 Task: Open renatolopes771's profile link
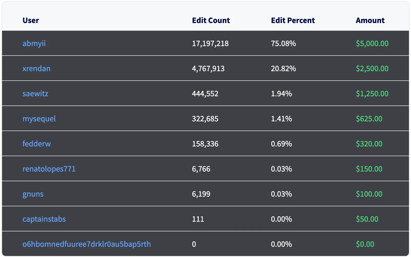click(49, 169)
